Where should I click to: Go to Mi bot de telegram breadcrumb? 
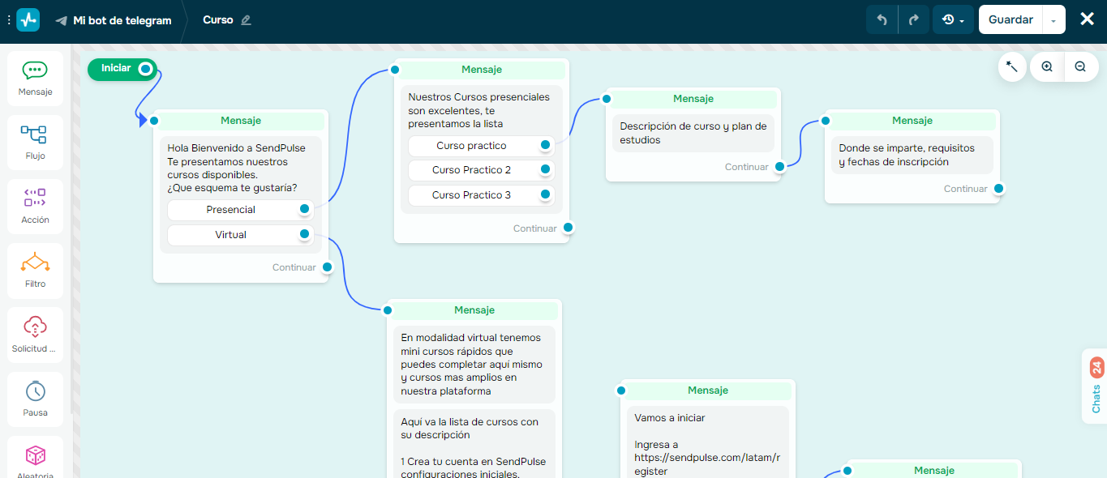(x=122, y=20)
